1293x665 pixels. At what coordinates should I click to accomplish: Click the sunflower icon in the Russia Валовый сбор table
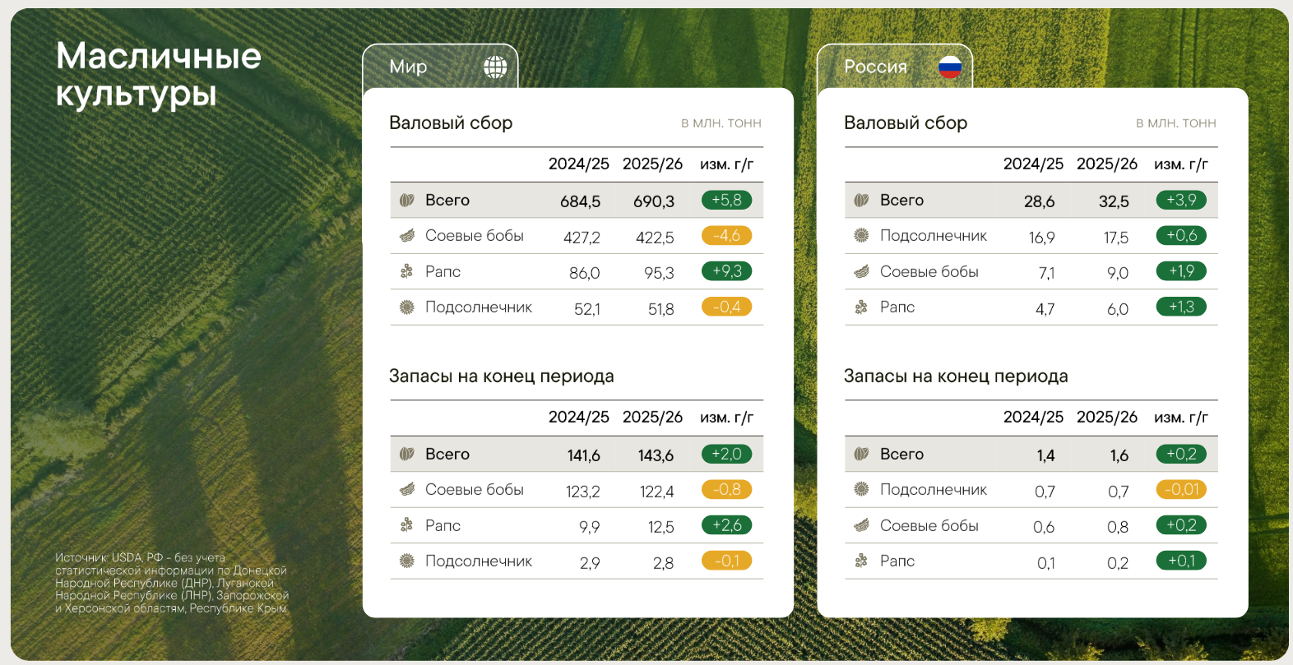tap(861, 236)
